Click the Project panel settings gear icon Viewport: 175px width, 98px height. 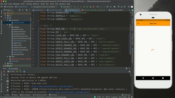(x=27, y=10)
